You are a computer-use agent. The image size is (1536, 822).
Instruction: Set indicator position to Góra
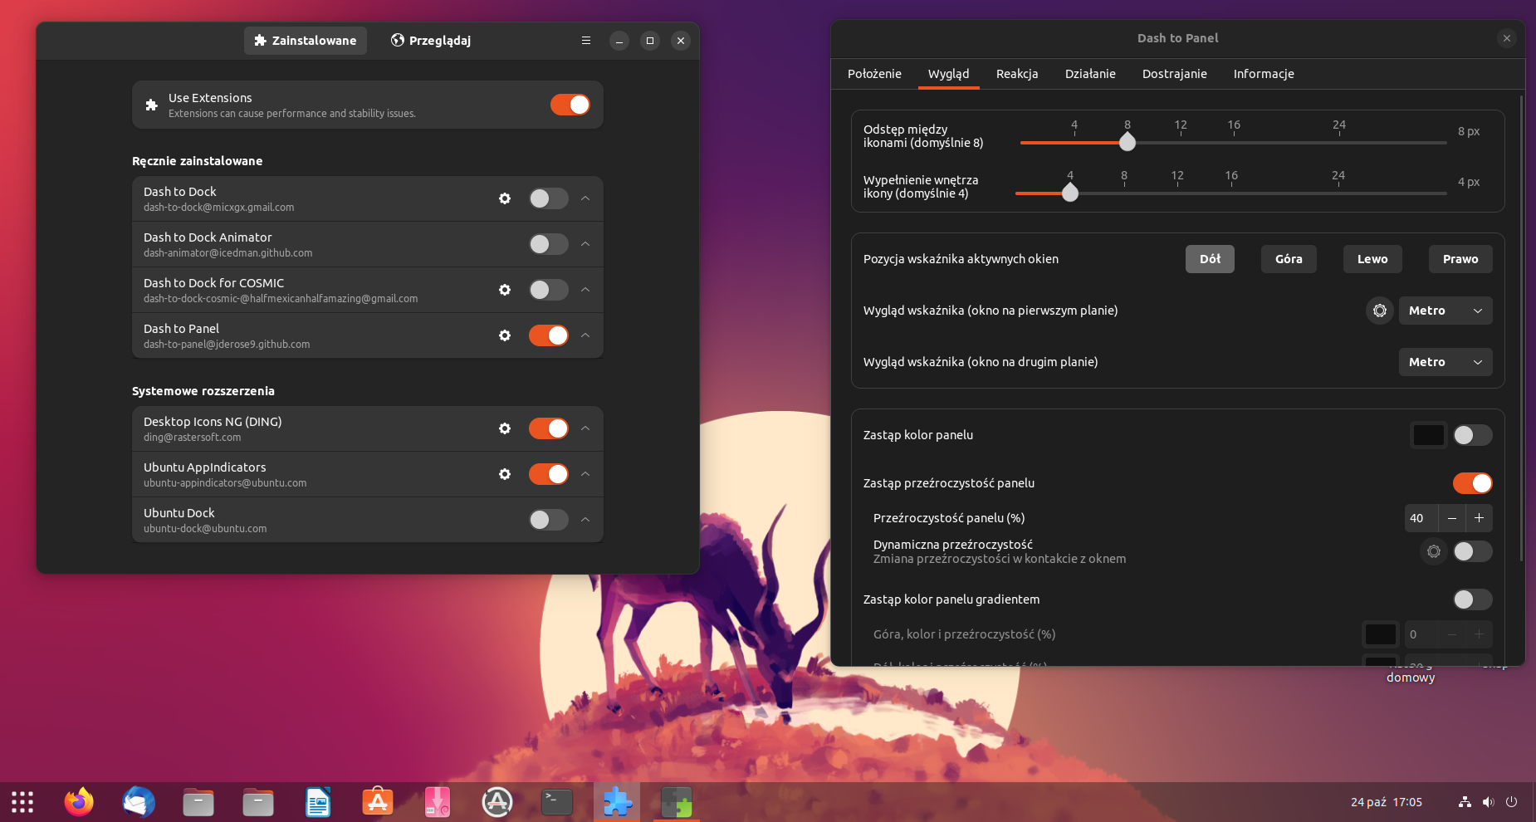(1289, 259)
